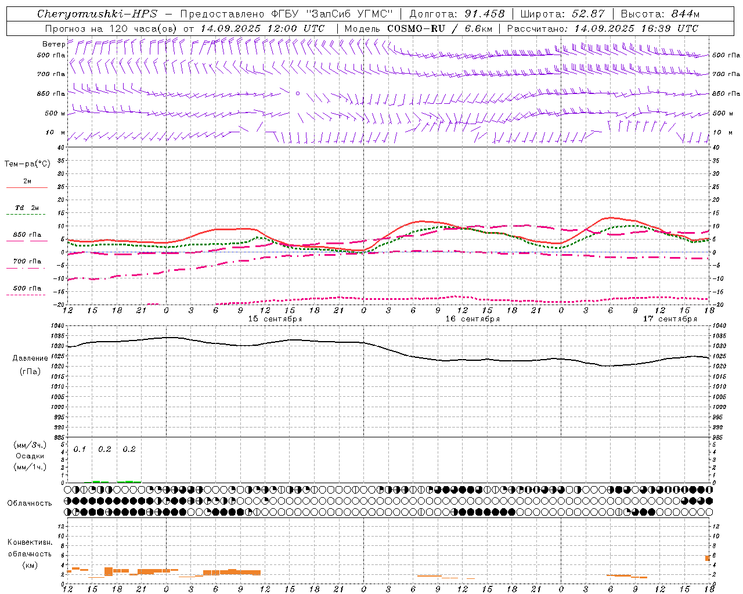This screenshot has width=743, height=594.
Task: Click the (мм/1ч.) precipitation unit label
Action: click(30, 467)
